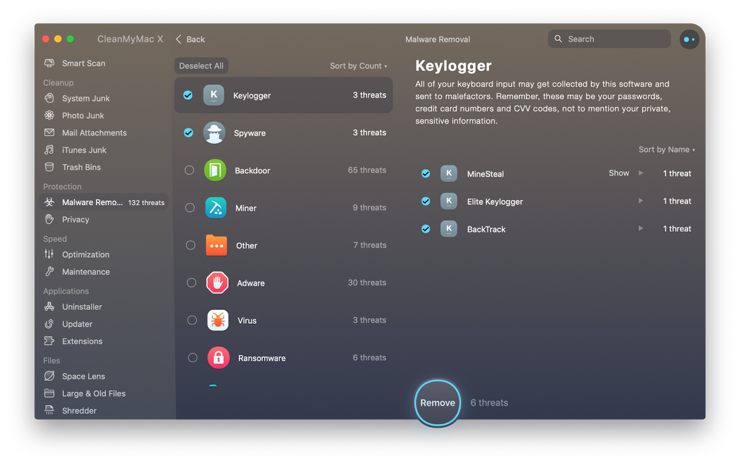Click the System Junk icon in sidebar
This screenshot has height=465, width=745.
pyautogui.click(x=50, y=98)
